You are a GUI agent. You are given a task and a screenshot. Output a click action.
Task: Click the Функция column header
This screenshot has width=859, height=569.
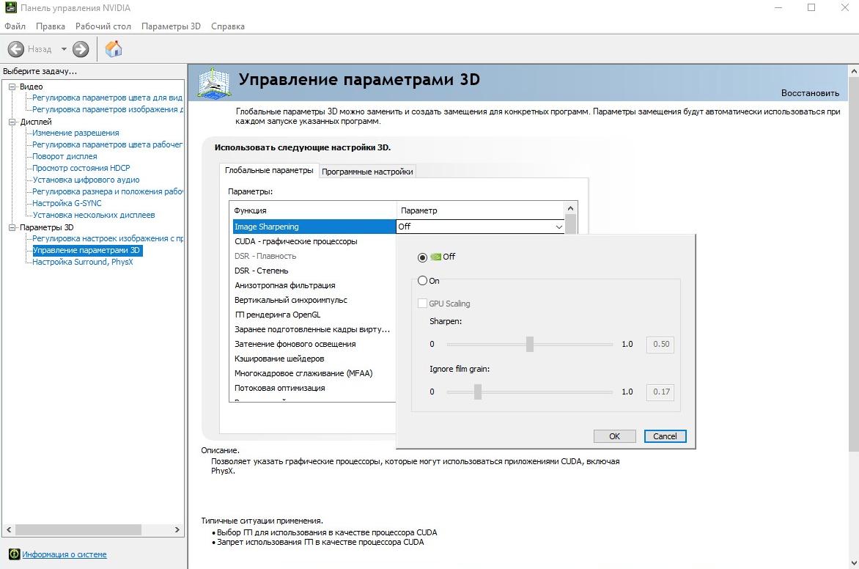click(x=313, y=210)
